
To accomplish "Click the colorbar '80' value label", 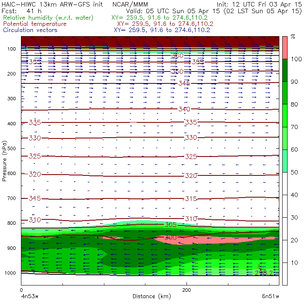I will (294, 104).
